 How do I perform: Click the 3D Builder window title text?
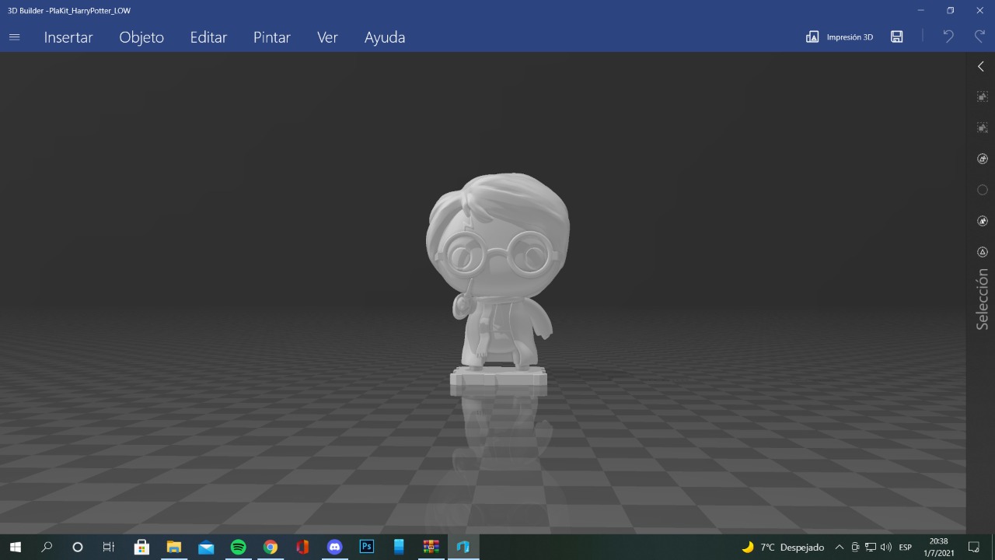(69, 10)
